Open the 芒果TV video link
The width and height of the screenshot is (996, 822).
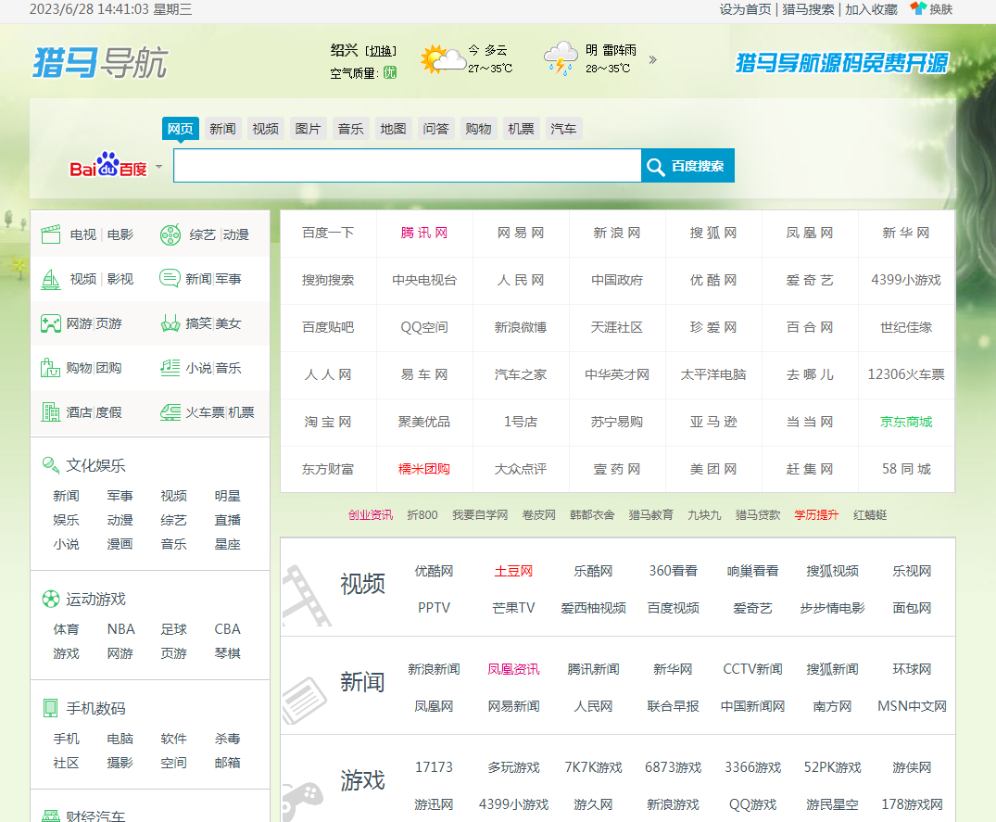[513, 607]
